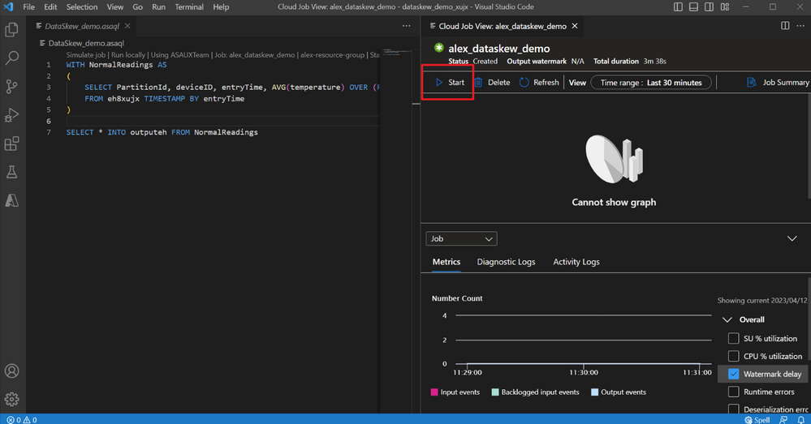811x424 pixels.
Task: Open the Manage gear icon
Action: pyautogui.click(x=11, y=399)
